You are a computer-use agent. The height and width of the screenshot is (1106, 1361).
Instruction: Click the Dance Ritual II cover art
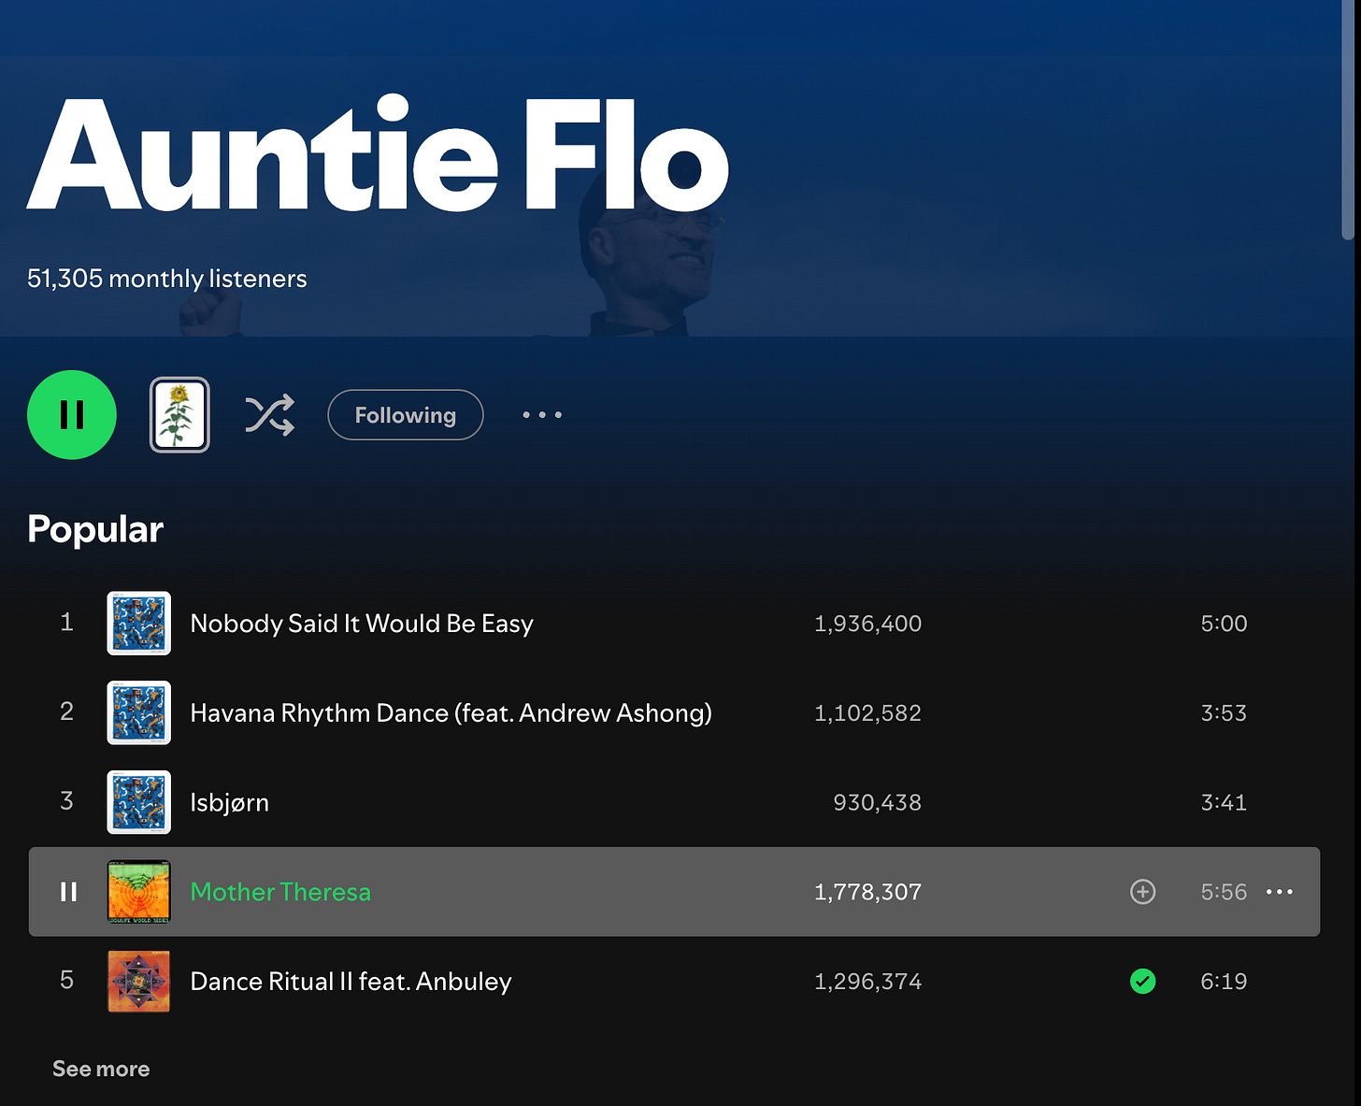[138, 981]
